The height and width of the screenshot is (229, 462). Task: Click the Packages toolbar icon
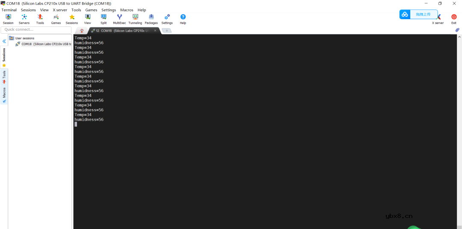tap(151, 19)
